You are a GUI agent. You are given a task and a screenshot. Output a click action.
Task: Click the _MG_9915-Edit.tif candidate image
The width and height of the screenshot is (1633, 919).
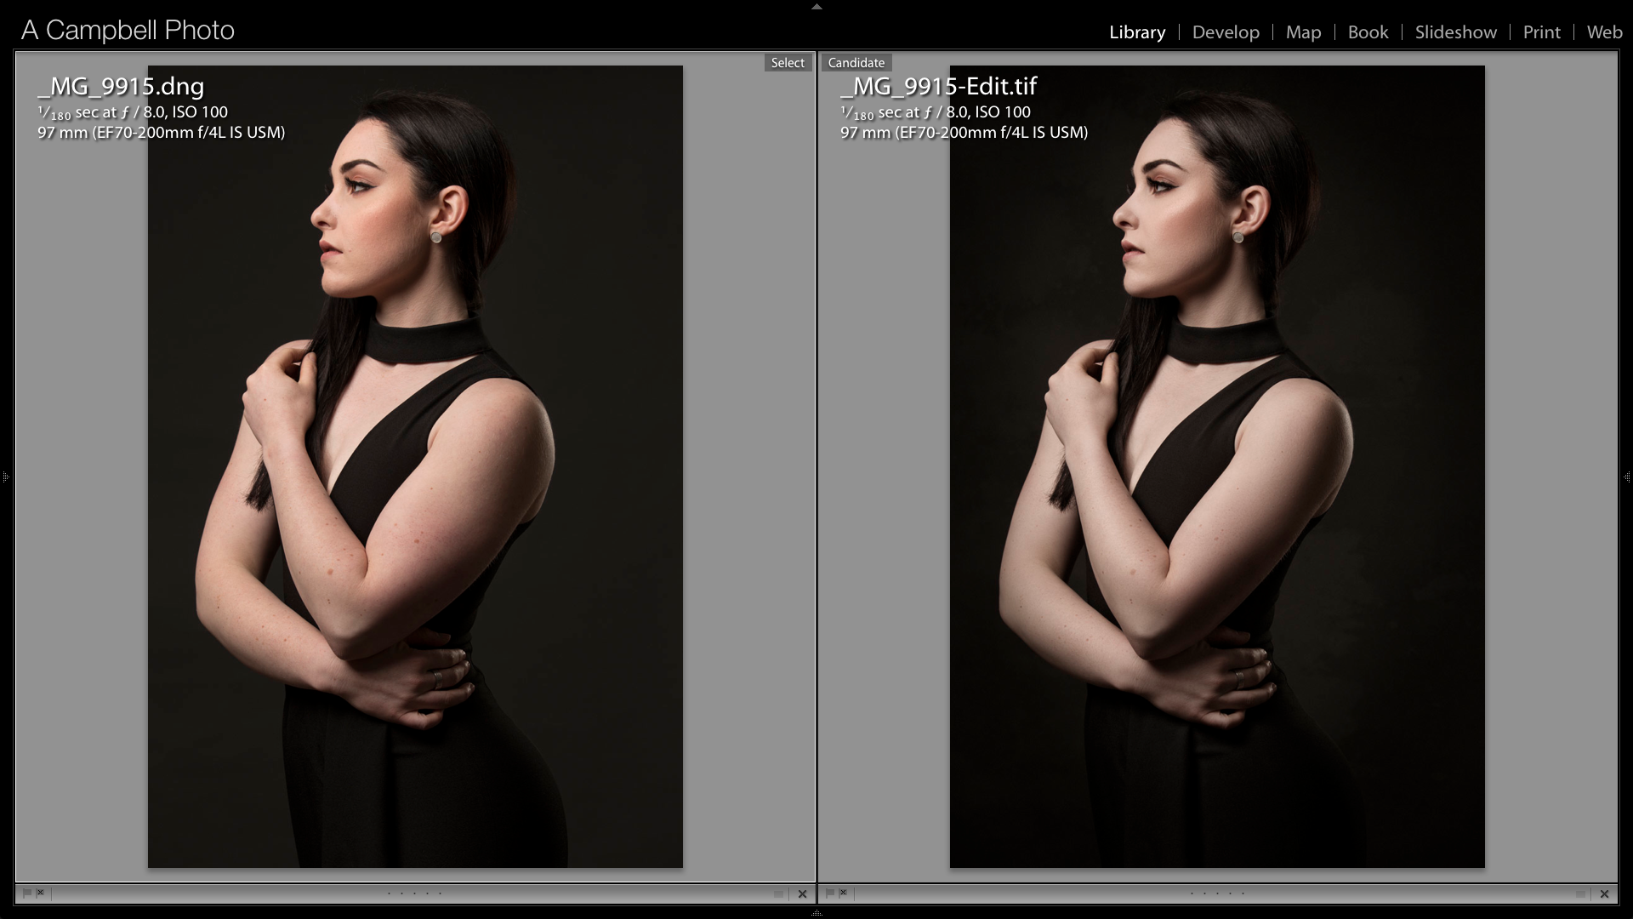[1217, 466]
